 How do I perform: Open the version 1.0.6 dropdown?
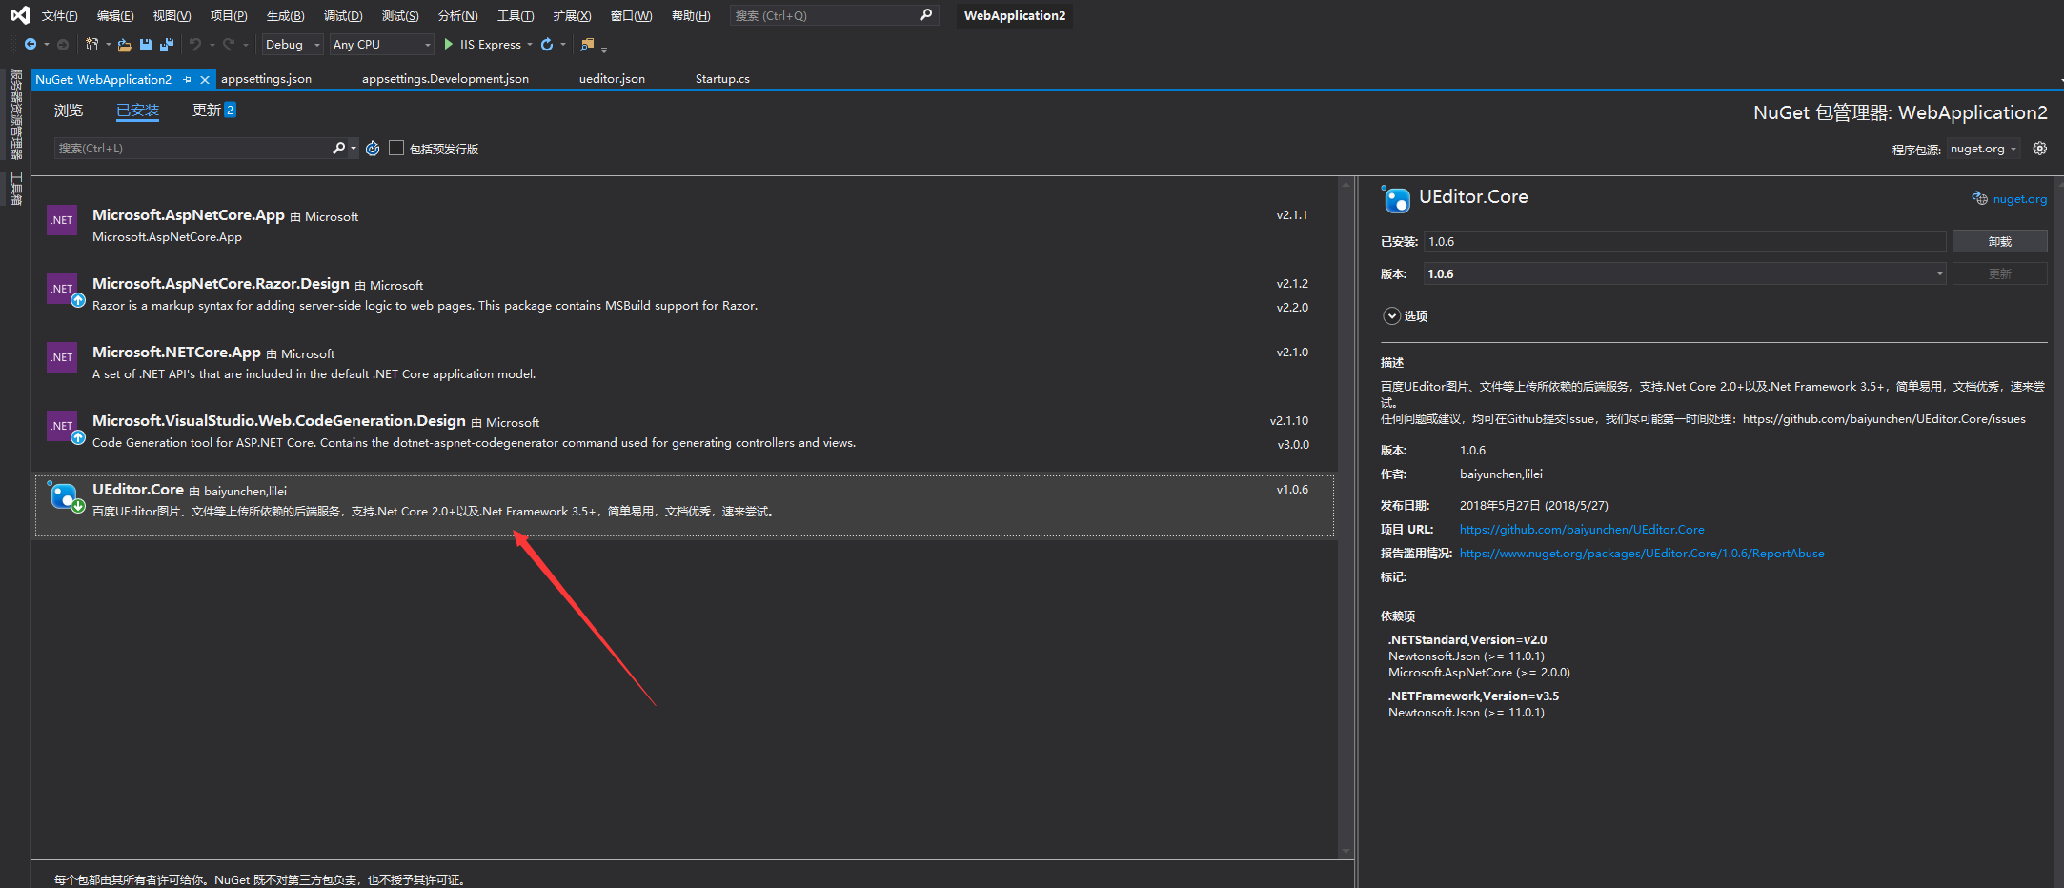click(x=1685, y=274)
